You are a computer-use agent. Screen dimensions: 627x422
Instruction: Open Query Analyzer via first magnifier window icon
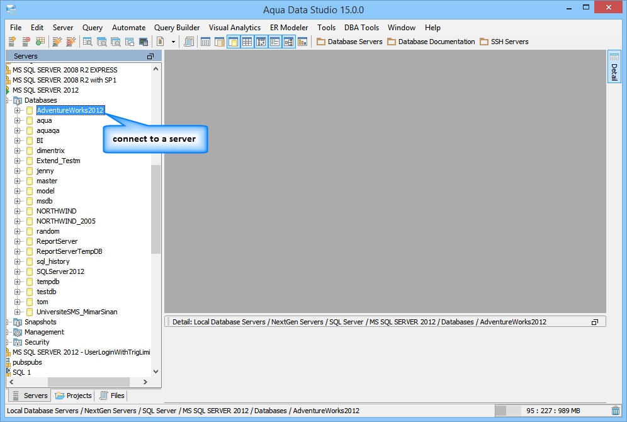88,42
